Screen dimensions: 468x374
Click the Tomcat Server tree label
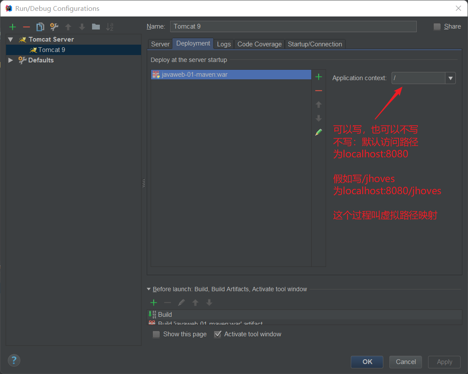click(51, 39)
